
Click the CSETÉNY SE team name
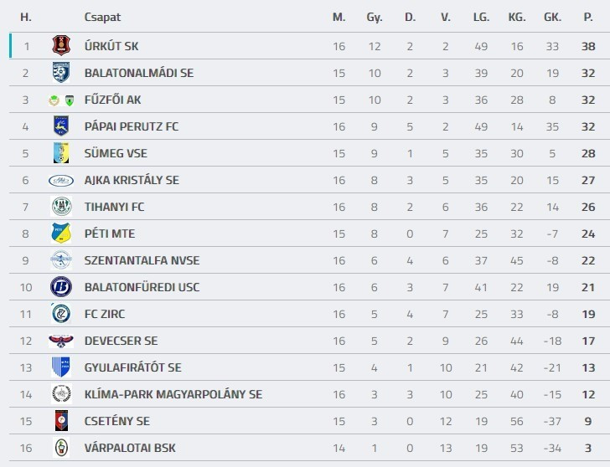(x=116, y=421)
